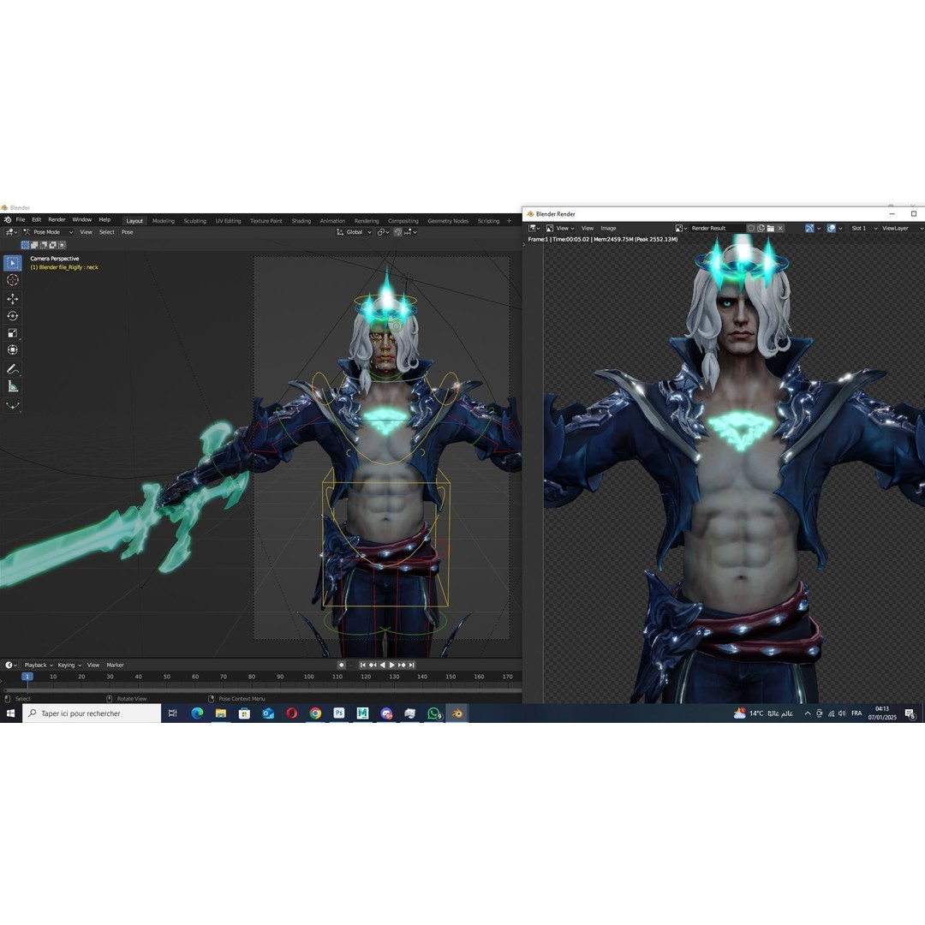
Task: Open image via folder icon in render window
Action: (x=771, y=229)
